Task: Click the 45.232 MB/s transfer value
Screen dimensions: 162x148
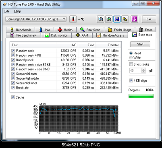Action: tap(110, 55)
